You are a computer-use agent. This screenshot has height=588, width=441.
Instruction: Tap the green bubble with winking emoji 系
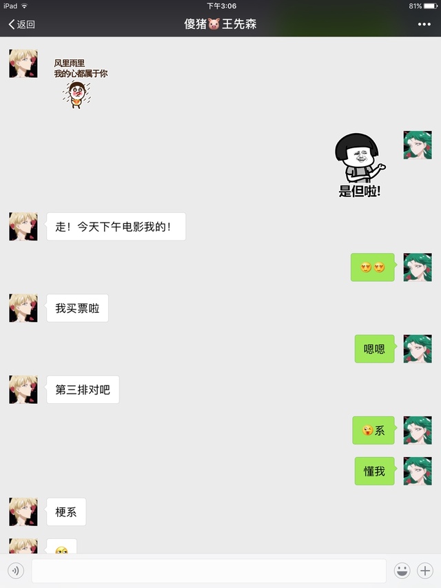373,431
